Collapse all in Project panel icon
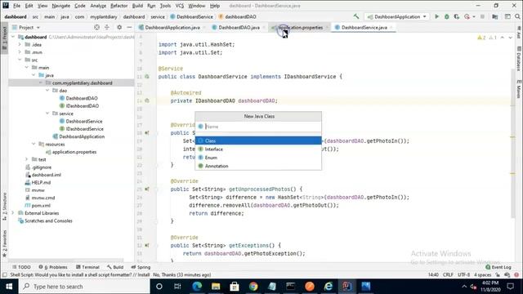This screenshot has height=294, width=523. (x=107, y=27)
